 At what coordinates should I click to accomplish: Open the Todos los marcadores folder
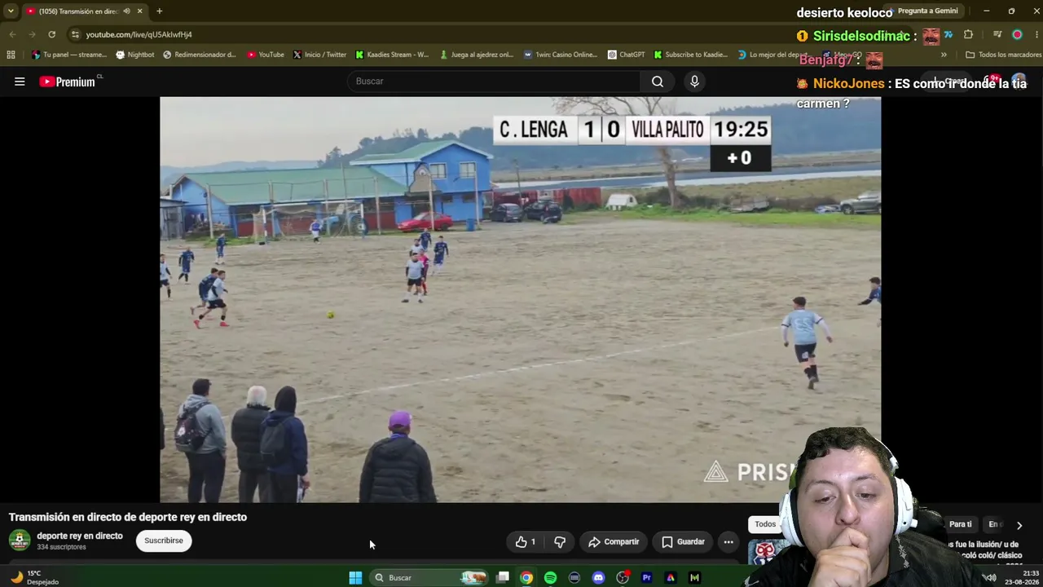click(x=1003, y=55)
